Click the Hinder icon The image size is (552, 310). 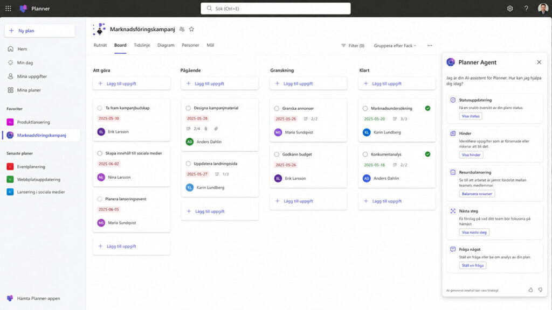[x=453, y=133]
